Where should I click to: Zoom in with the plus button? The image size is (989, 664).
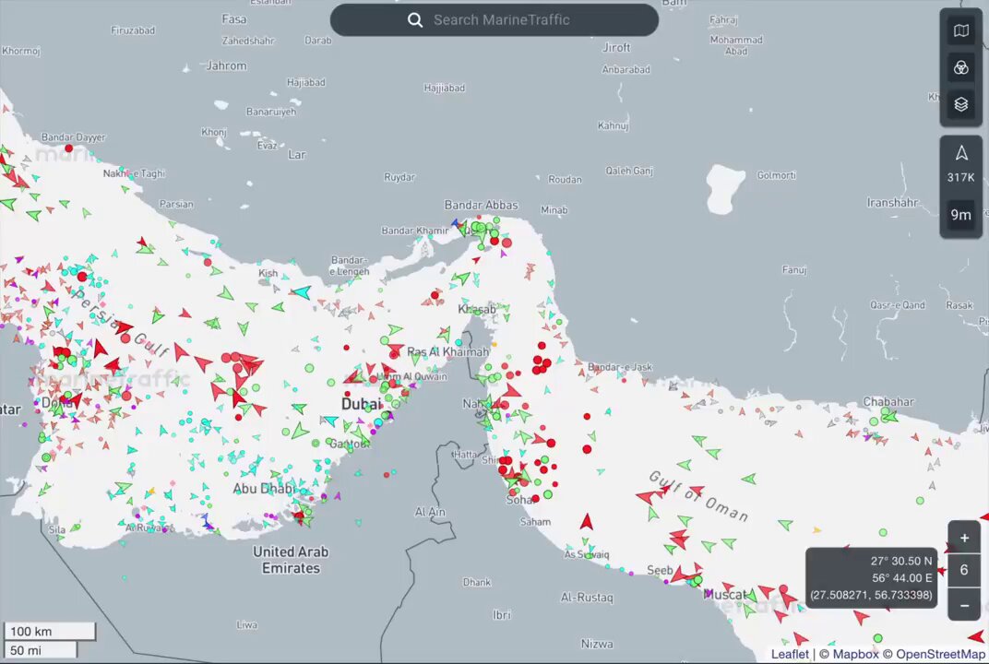coord(964,538)
